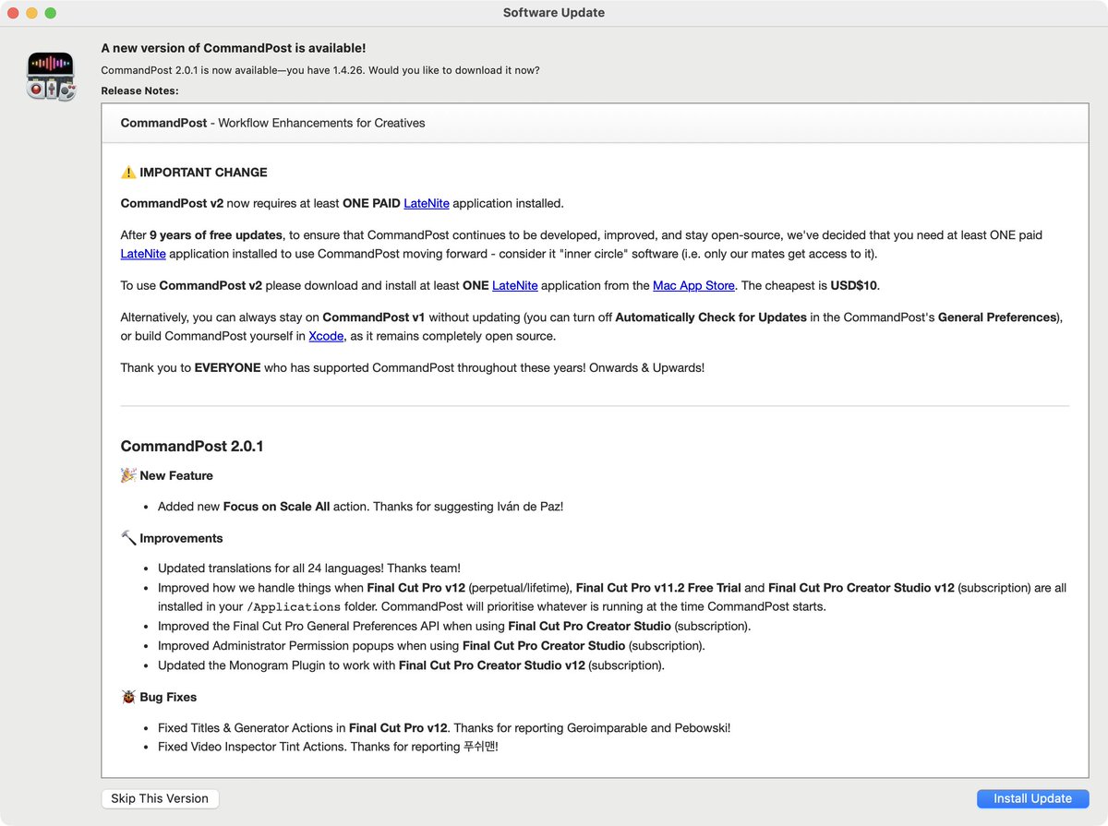Click the red close traffic light
Screen dimensions: 1108x826
pyautogui.click(x=11, y=13)
